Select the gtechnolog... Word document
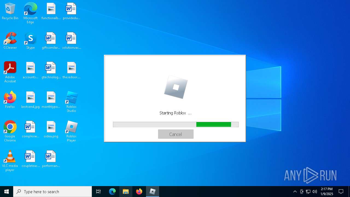350x197 pixels. [51, 71]
